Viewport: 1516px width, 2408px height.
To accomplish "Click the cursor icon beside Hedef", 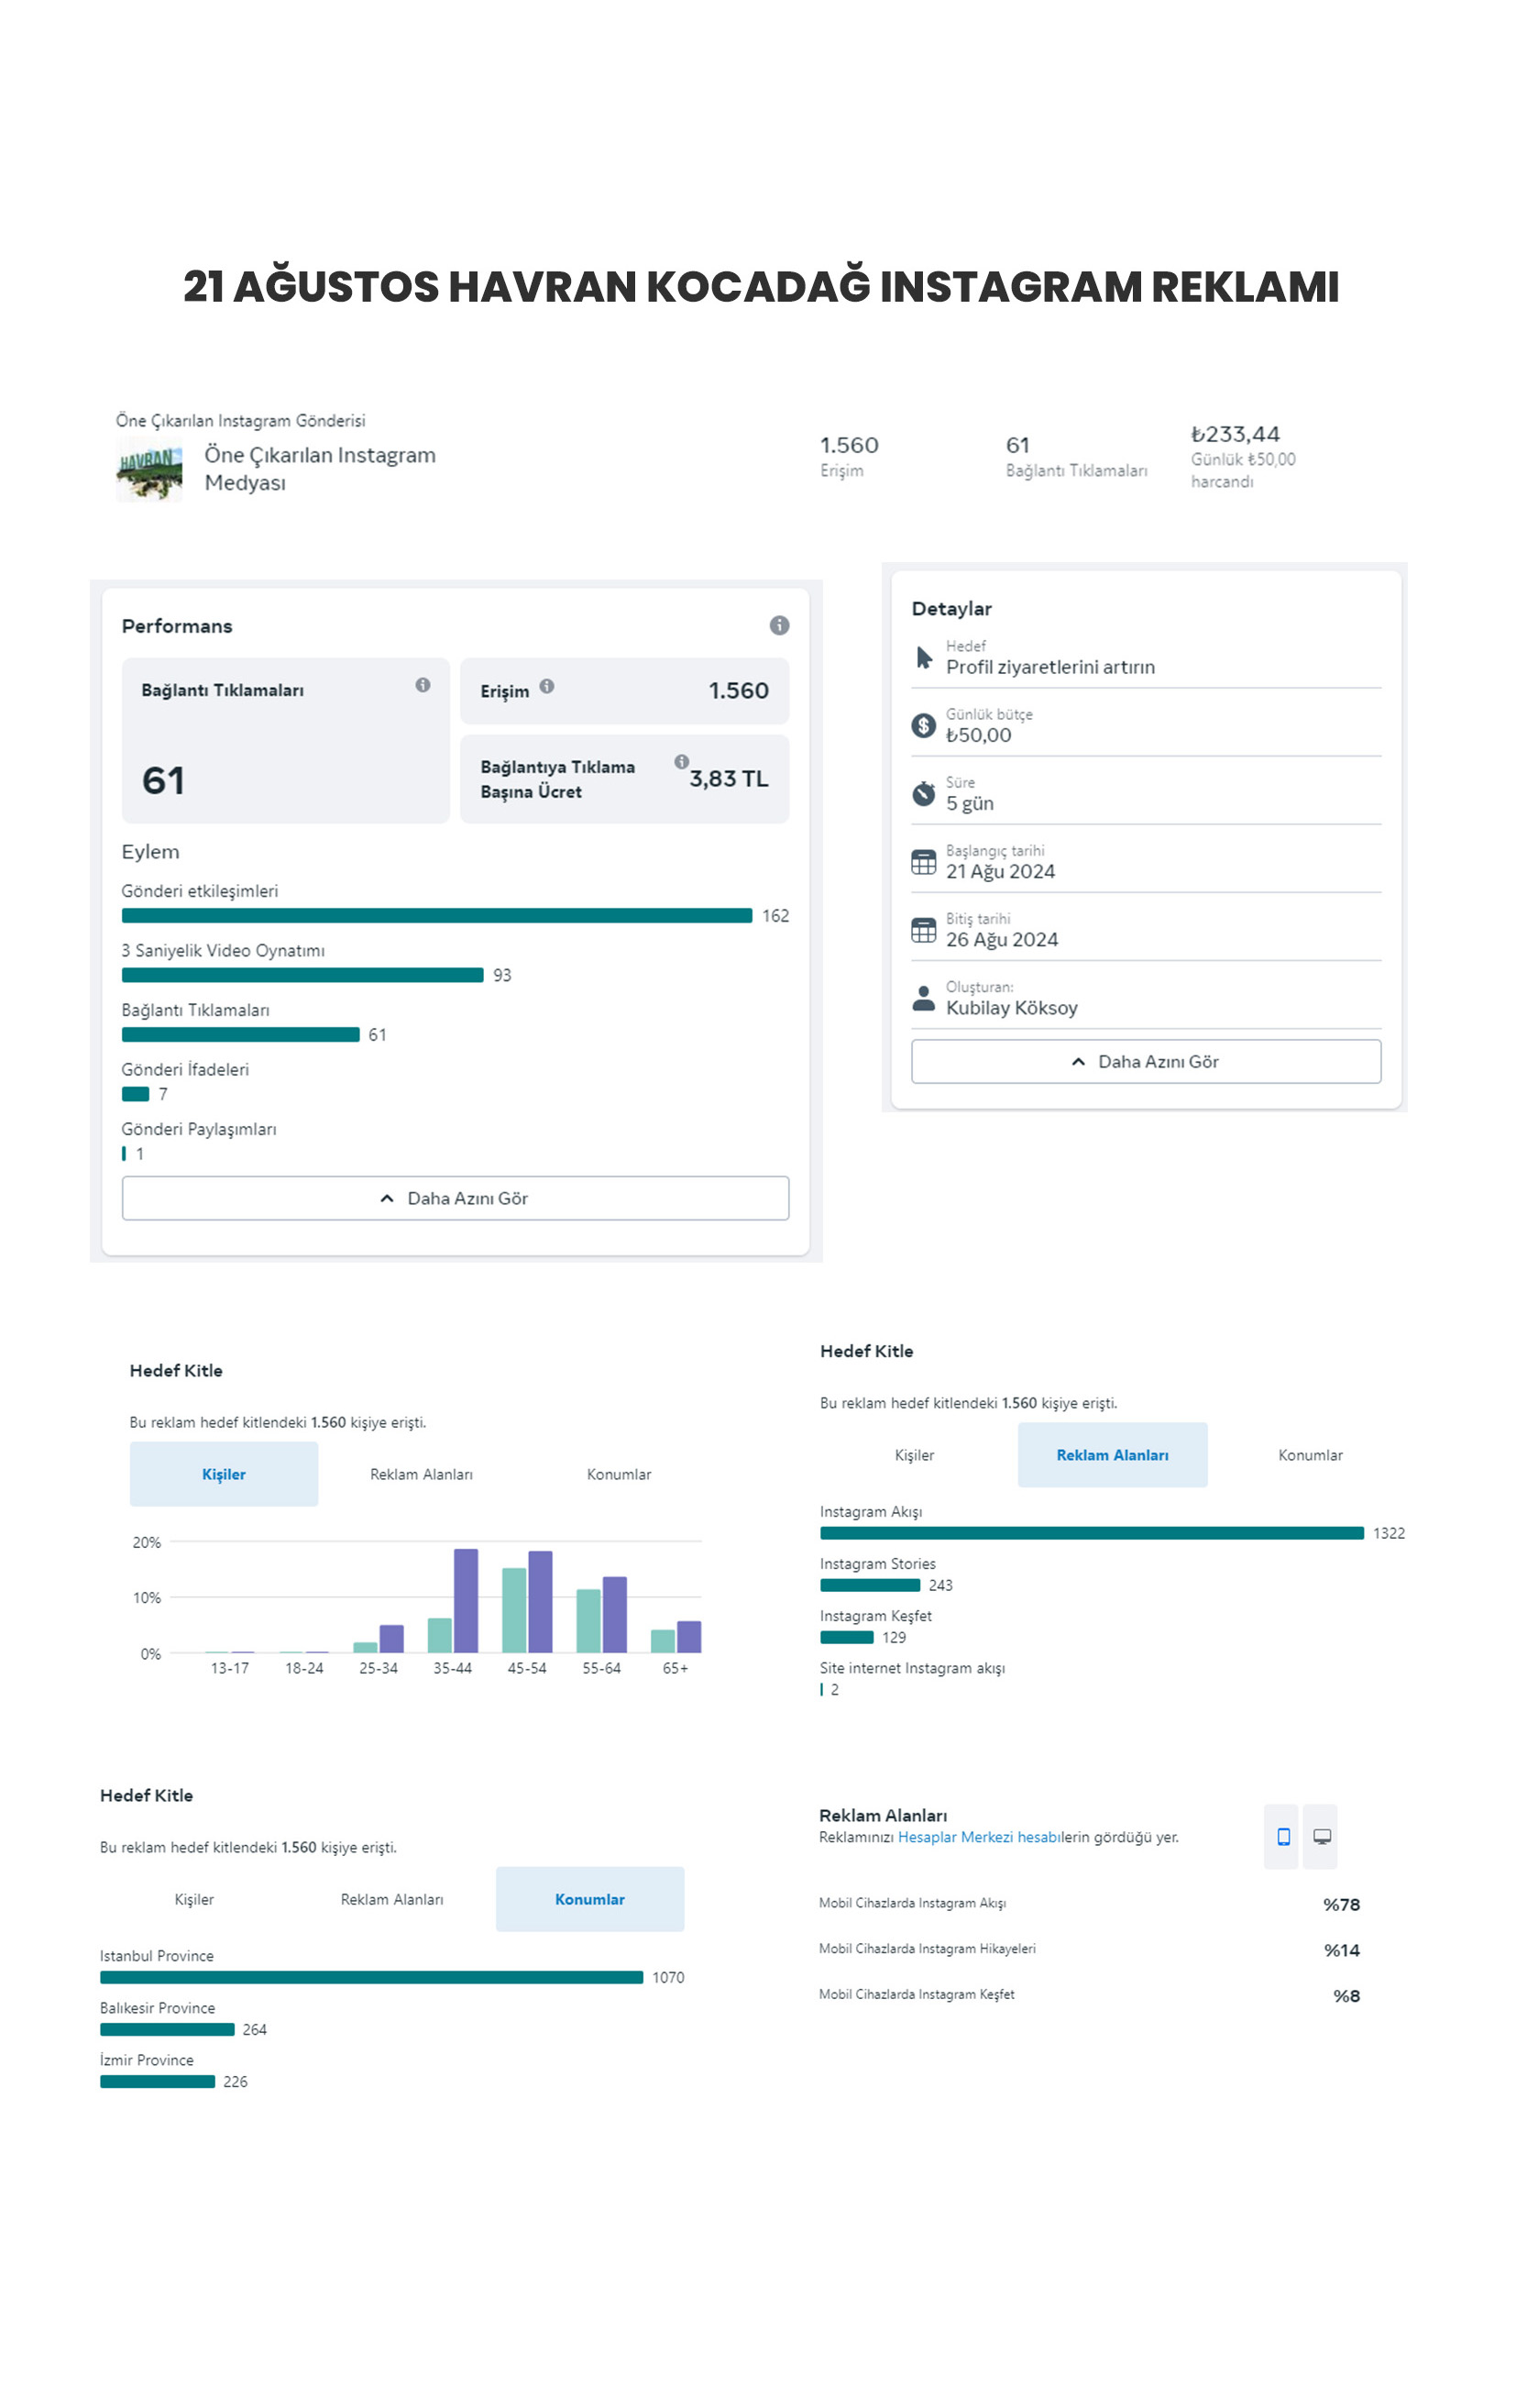I will click(923, 658).
